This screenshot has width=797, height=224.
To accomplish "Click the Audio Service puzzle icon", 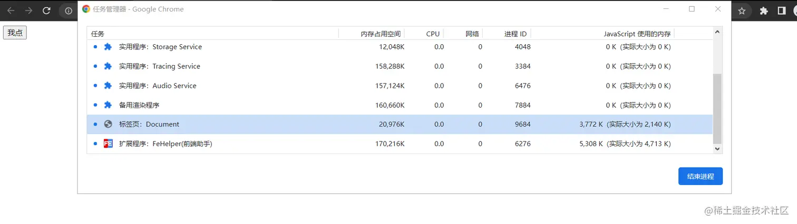I will click(x=108, y=86).
